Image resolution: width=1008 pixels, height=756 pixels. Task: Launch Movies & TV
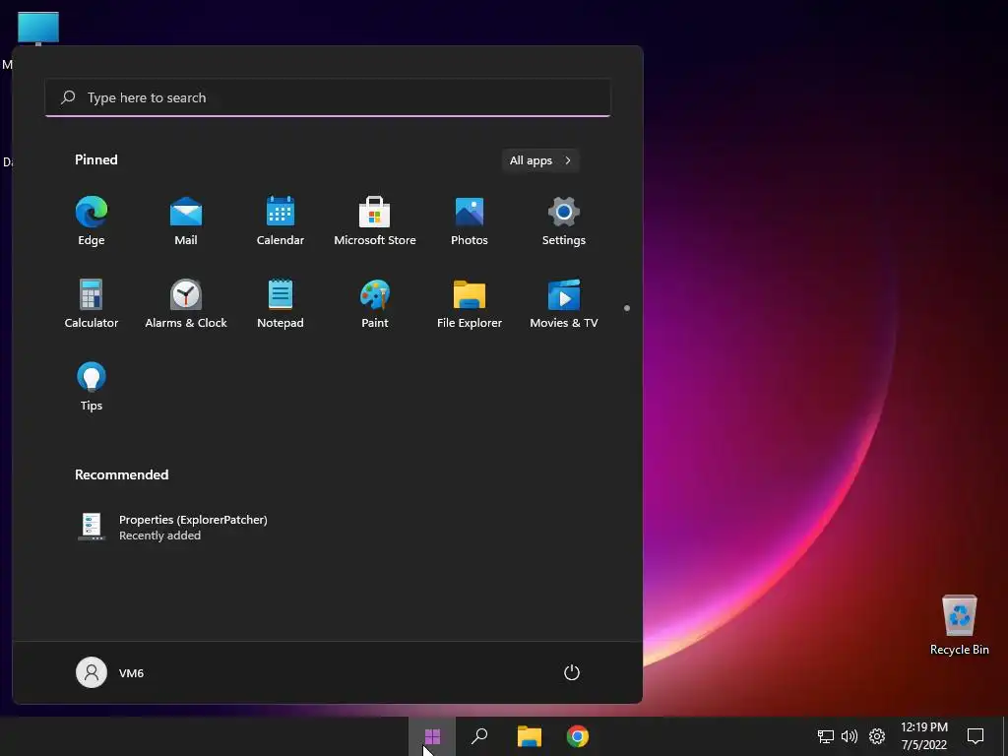564,303
